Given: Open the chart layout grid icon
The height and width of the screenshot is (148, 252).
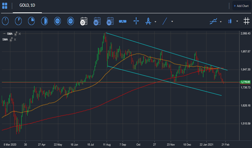Looking at the screenshot, I should pyautogui.click(x=5, y=6).
